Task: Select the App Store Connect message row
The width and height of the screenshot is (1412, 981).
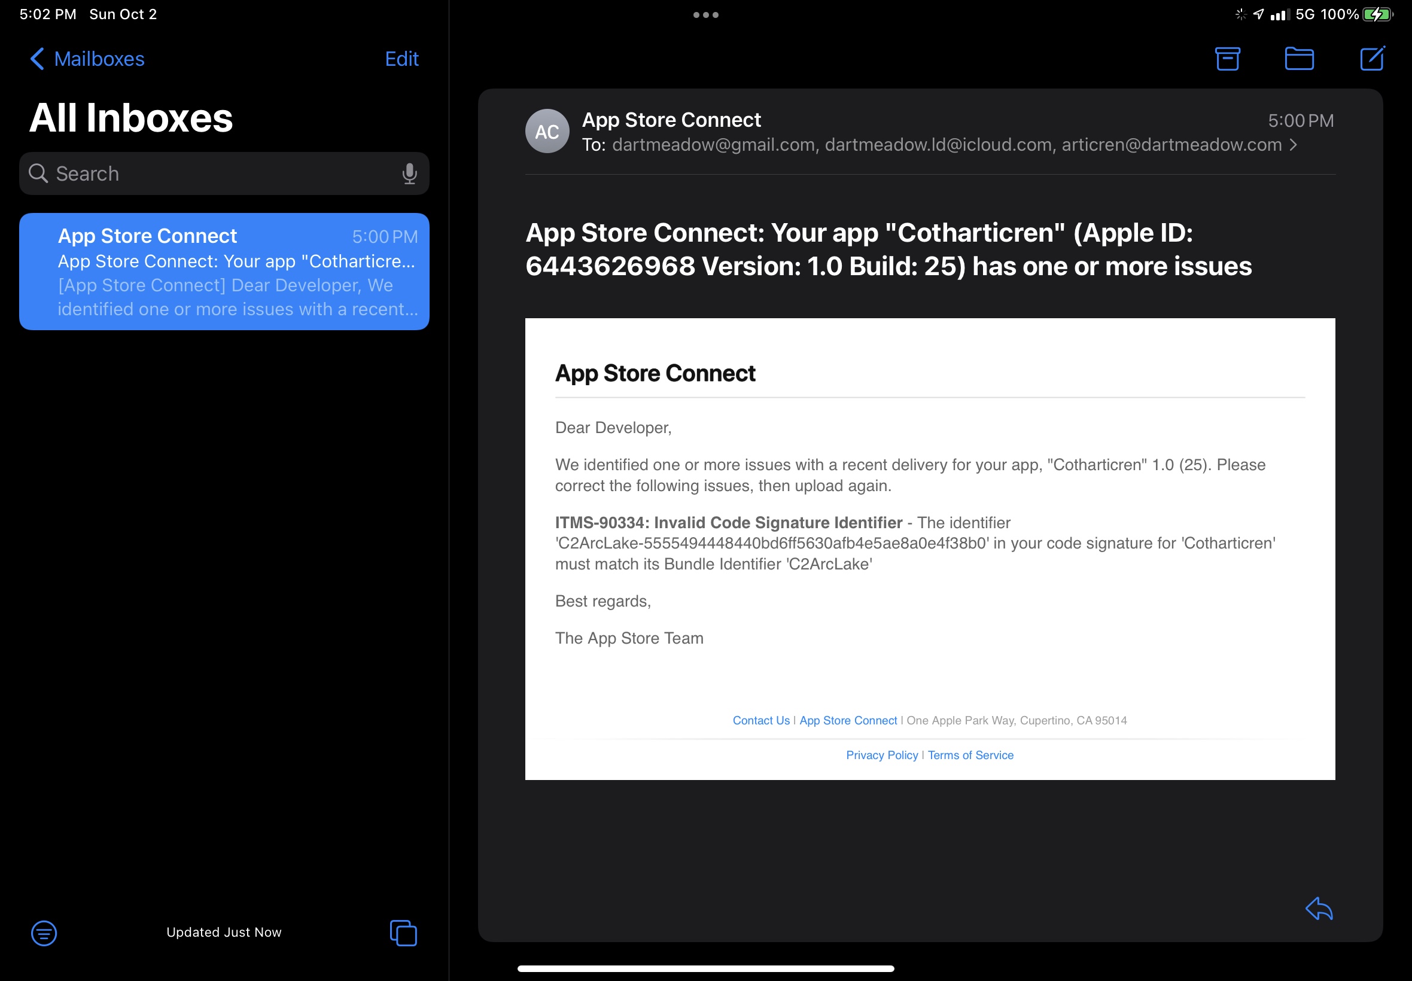Action: [x=224, y=272]
